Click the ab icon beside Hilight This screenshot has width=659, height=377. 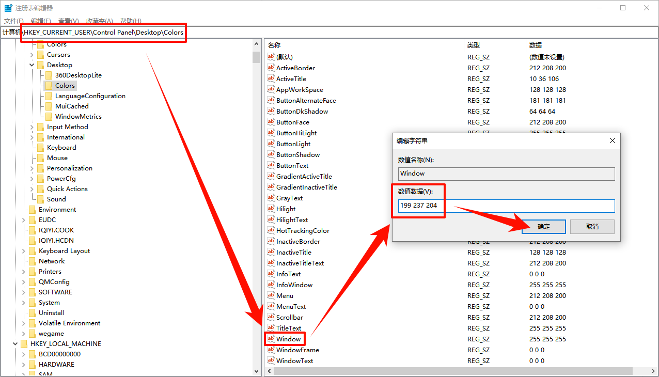click(x=271, y=209)
